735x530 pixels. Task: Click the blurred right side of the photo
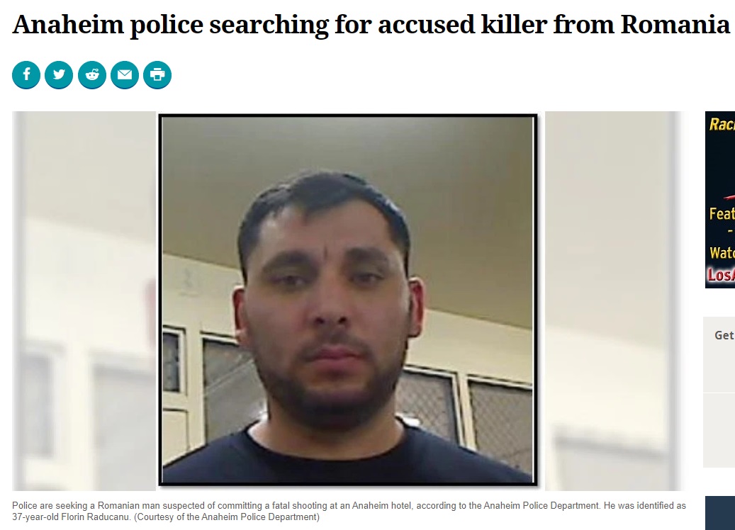click(612, 301)
